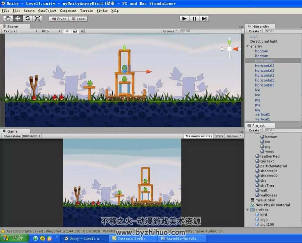Image resolution: width=302 pixels, height=243 pixels.
Task: Select wallGrass material icon
Action: point(257,195)
